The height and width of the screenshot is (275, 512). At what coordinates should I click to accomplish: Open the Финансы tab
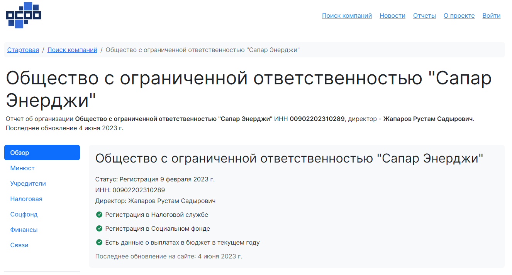click(x=24, y=230)
